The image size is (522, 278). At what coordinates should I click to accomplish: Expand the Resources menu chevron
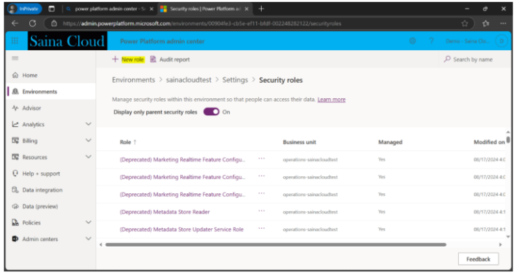[x=88, y=157]
